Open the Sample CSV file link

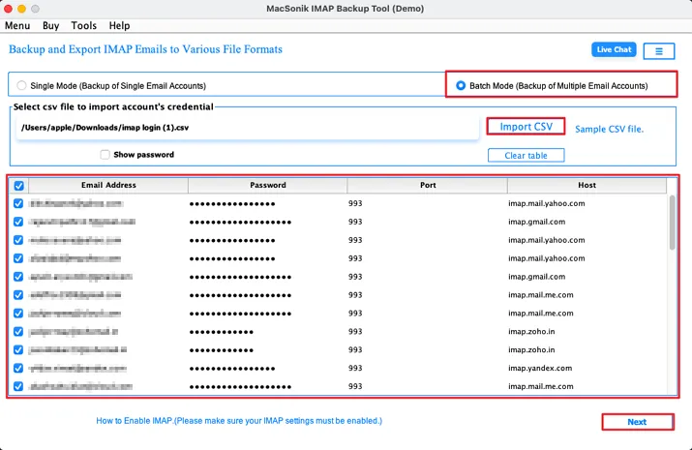click(609, 130)
